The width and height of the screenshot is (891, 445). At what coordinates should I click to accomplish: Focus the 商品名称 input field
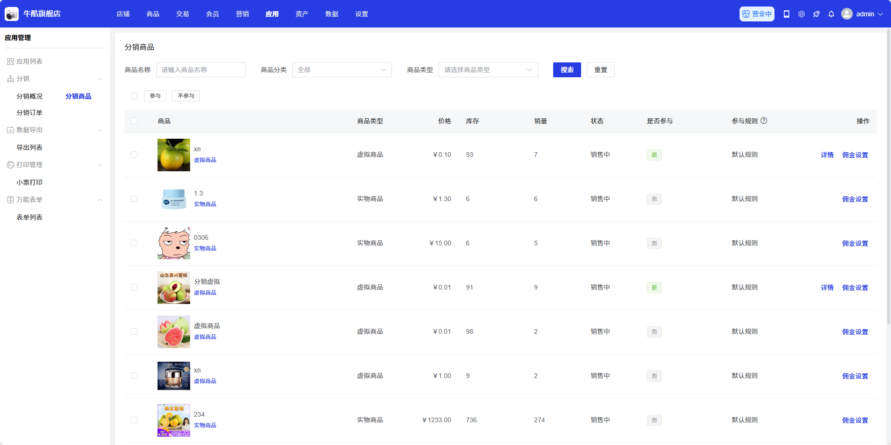(200, 70)
